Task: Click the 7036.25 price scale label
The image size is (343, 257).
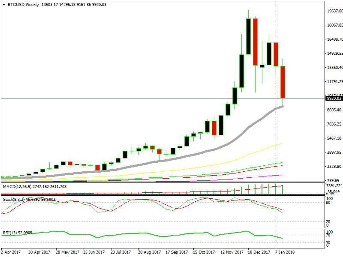Action: [x=334, y=124]
